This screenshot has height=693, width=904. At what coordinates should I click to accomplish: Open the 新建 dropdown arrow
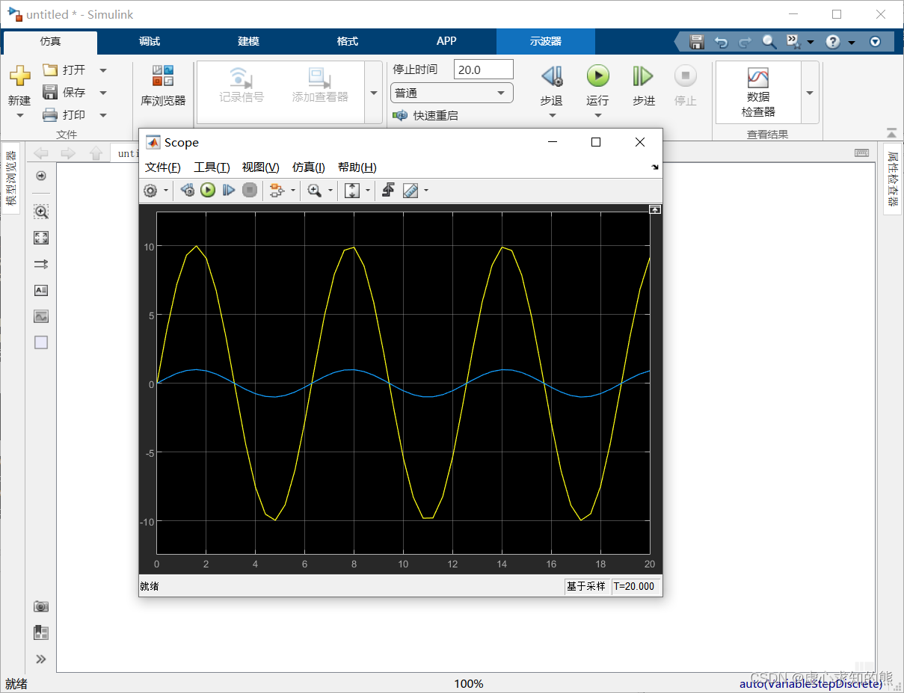[19, 116]
